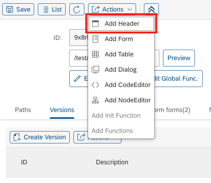The width and height of the screenshot is (211, 183).
Task: Collapse header with double chevron up icon
Action: [x=151, y=9]
